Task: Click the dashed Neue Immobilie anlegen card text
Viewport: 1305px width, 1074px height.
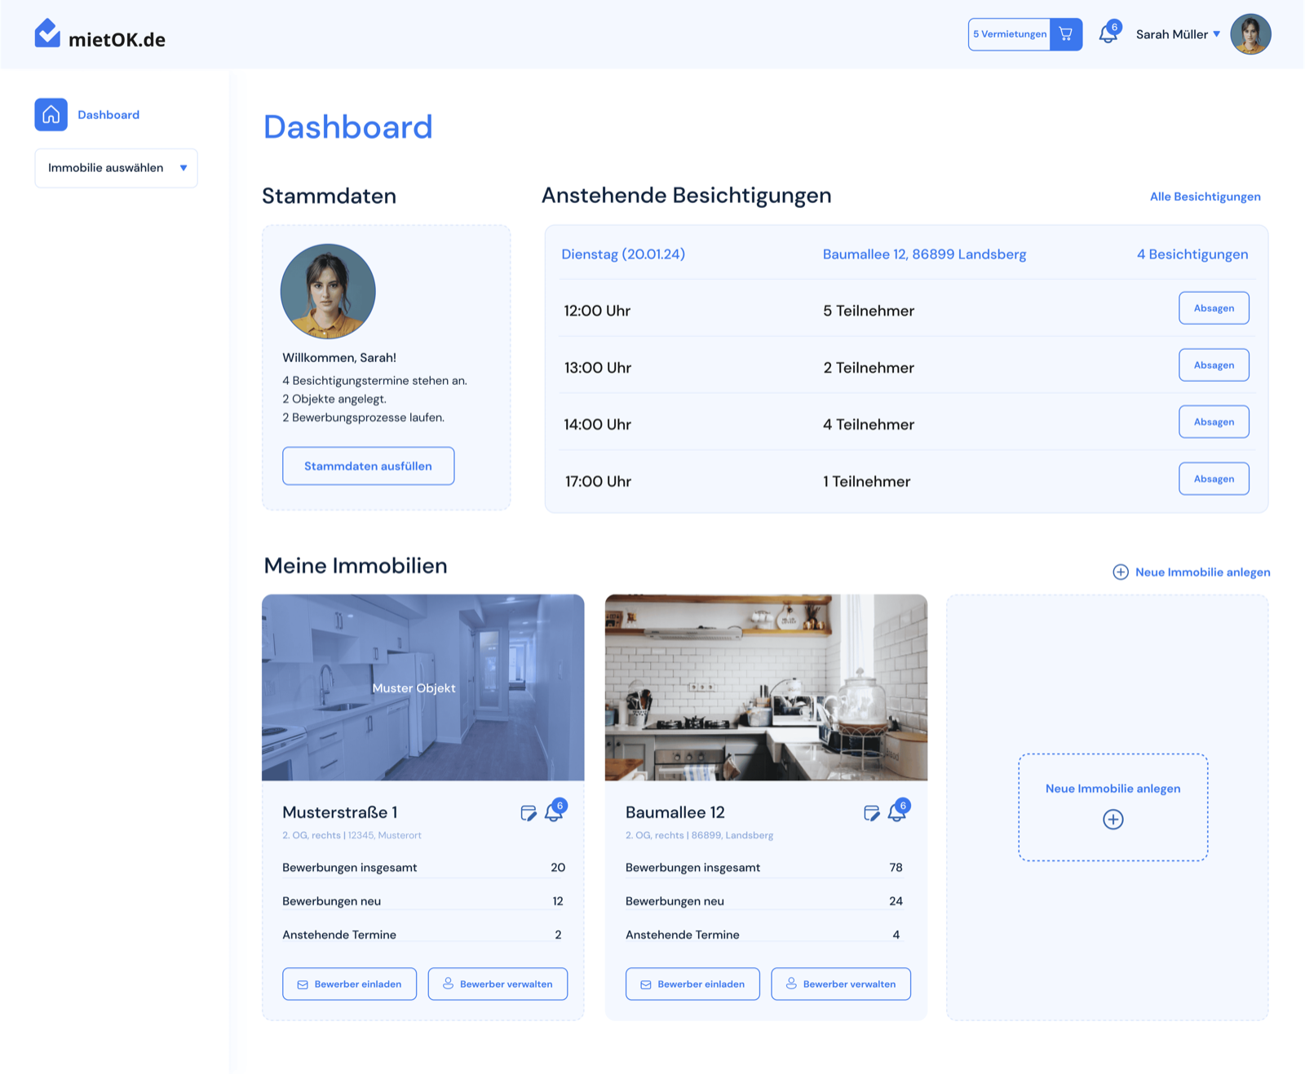Action: coord(1113,789)
